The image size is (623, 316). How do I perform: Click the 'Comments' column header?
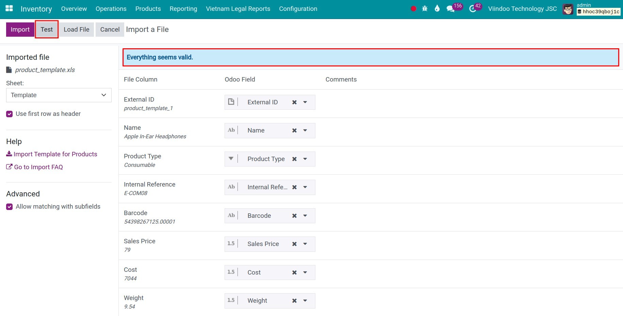[x=341, y=80]
